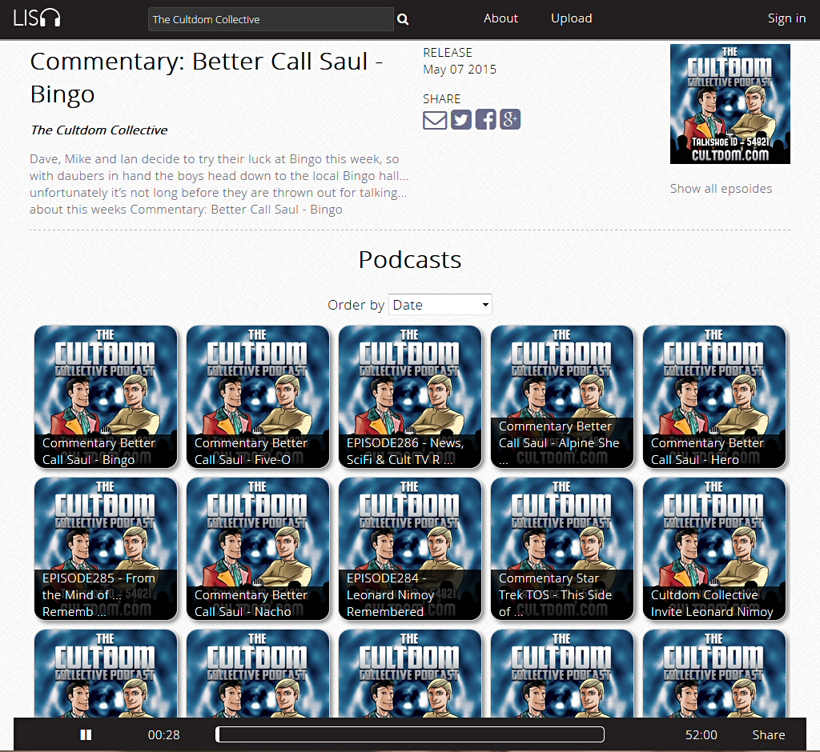Click the search magnifier icon
820x752 pixels.
[403, 20]
